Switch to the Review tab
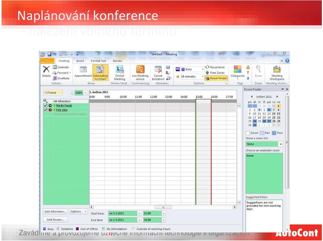The image size is (323, 241). (x=117, y=61)
